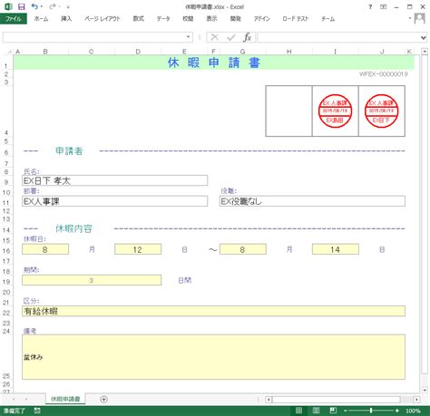This screenshot has width=430, height=416.
Task: Switch to Normal view in status bar
Action: [x=298, y=411]
